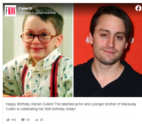Click the share arrow icon
This screenshot has width=142, height=124.
pyautogui.click(x=37, y=120)
